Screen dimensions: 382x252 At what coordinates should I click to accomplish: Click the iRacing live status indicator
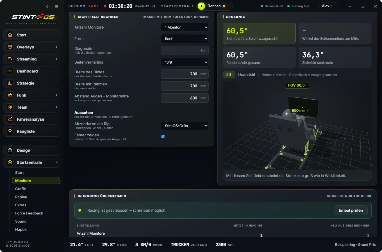point(298,6)
